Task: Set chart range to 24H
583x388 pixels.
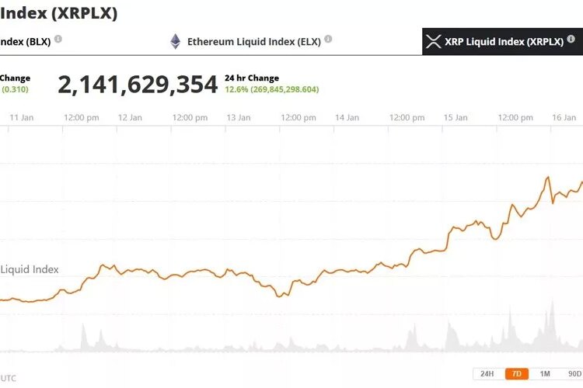Action: pyautogui.click(x=487, y=374)
